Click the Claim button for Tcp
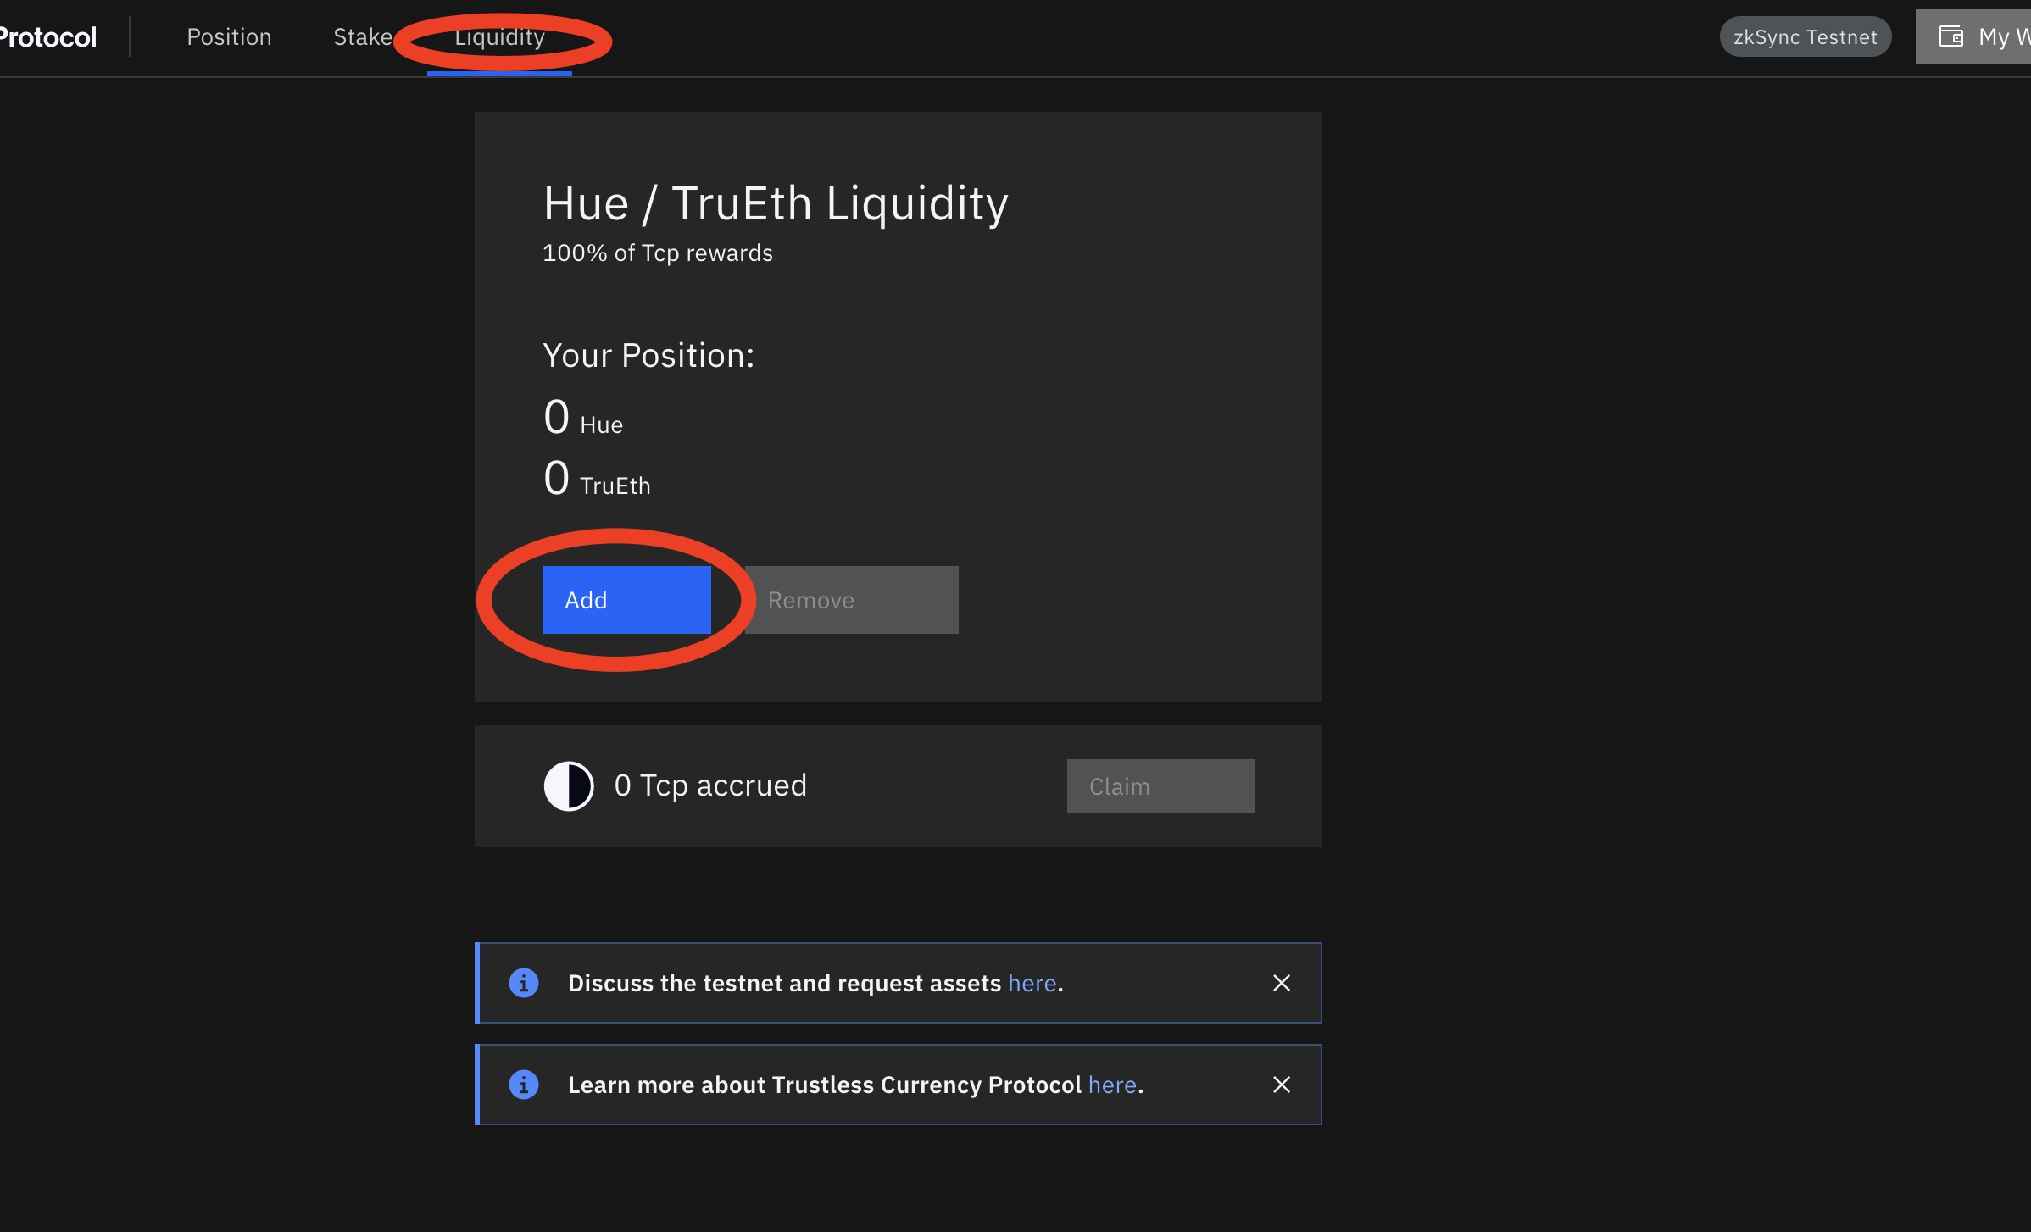Screen dimensions: 2031x1232 [x=1160, y=786]
